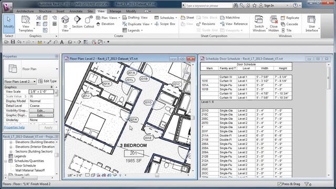Select Wall Material Takeoff in browser
Screen dimensions: 336x189
(30, 170)
